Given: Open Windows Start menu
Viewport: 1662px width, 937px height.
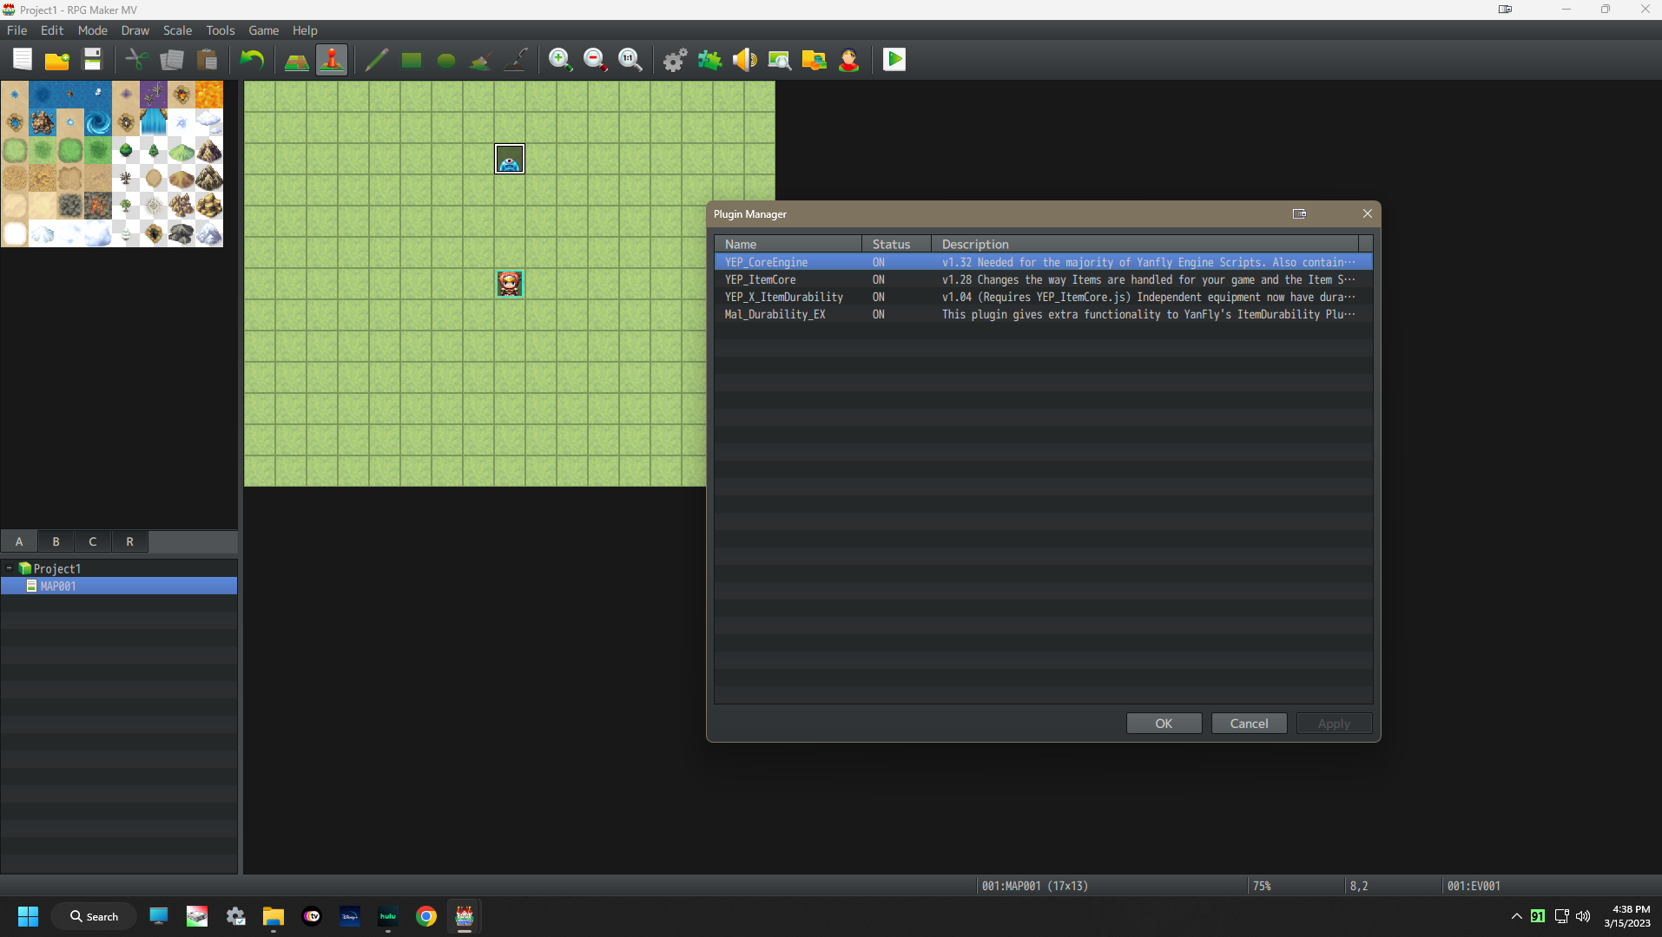Looking at the screenshot, I should pos(28,916).
